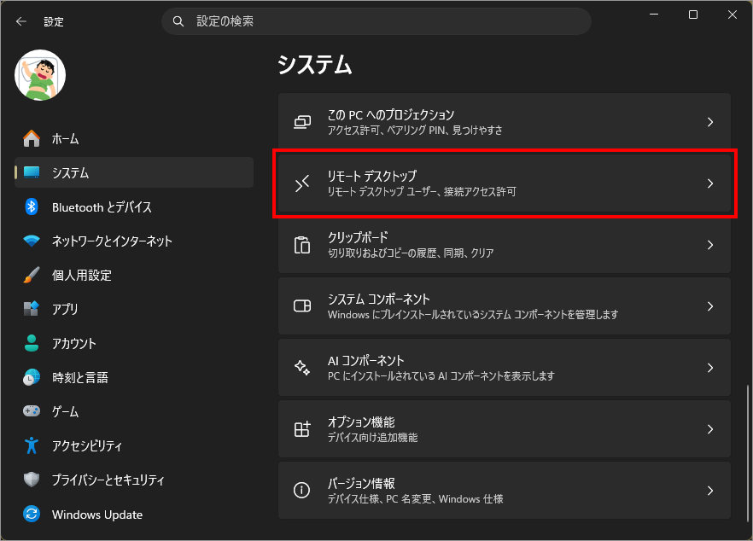Expand the システム コンポーネント chevron
The width and height of the screenshot is (753, 541).
coord(709,306)
